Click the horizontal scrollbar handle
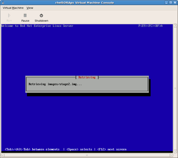The width and height of the screenshot is (178, 158). pyautogui.click(x=87, y=155)
